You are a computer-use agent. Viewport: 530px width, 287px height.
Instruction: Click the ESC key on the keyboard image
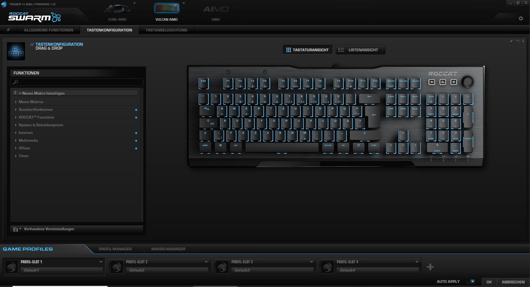click(203, 83)
